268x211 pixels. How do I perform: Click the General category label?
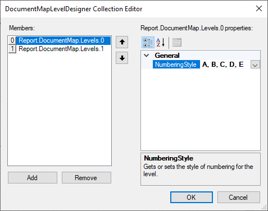click(167, 56)
